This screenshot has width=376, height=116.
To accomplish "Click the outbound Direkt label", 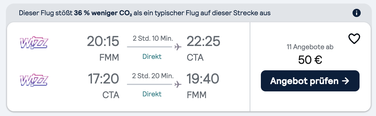I will (x=152, y=57).
